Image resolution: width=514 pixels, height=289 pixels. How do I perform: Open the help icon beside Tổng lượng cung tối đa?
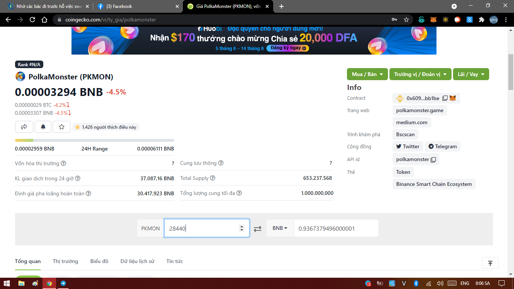[239, 193]
